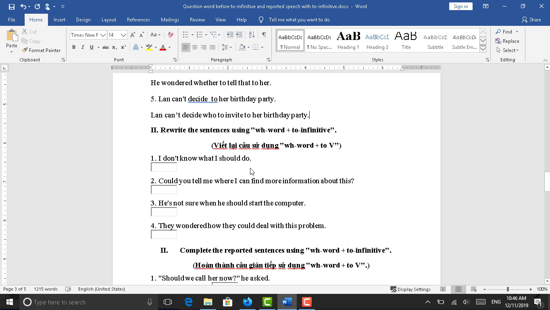Open the References tab

click(138, 20)
